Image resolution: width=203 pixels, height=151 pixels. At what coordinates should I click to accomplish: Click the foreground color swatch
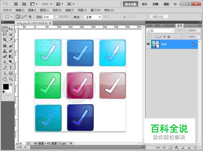click(6, 86)
